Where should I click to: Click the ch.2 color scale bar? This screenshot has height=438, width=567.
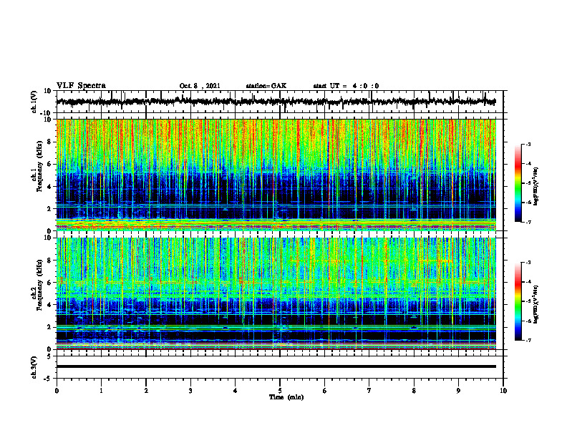point(518,301)
